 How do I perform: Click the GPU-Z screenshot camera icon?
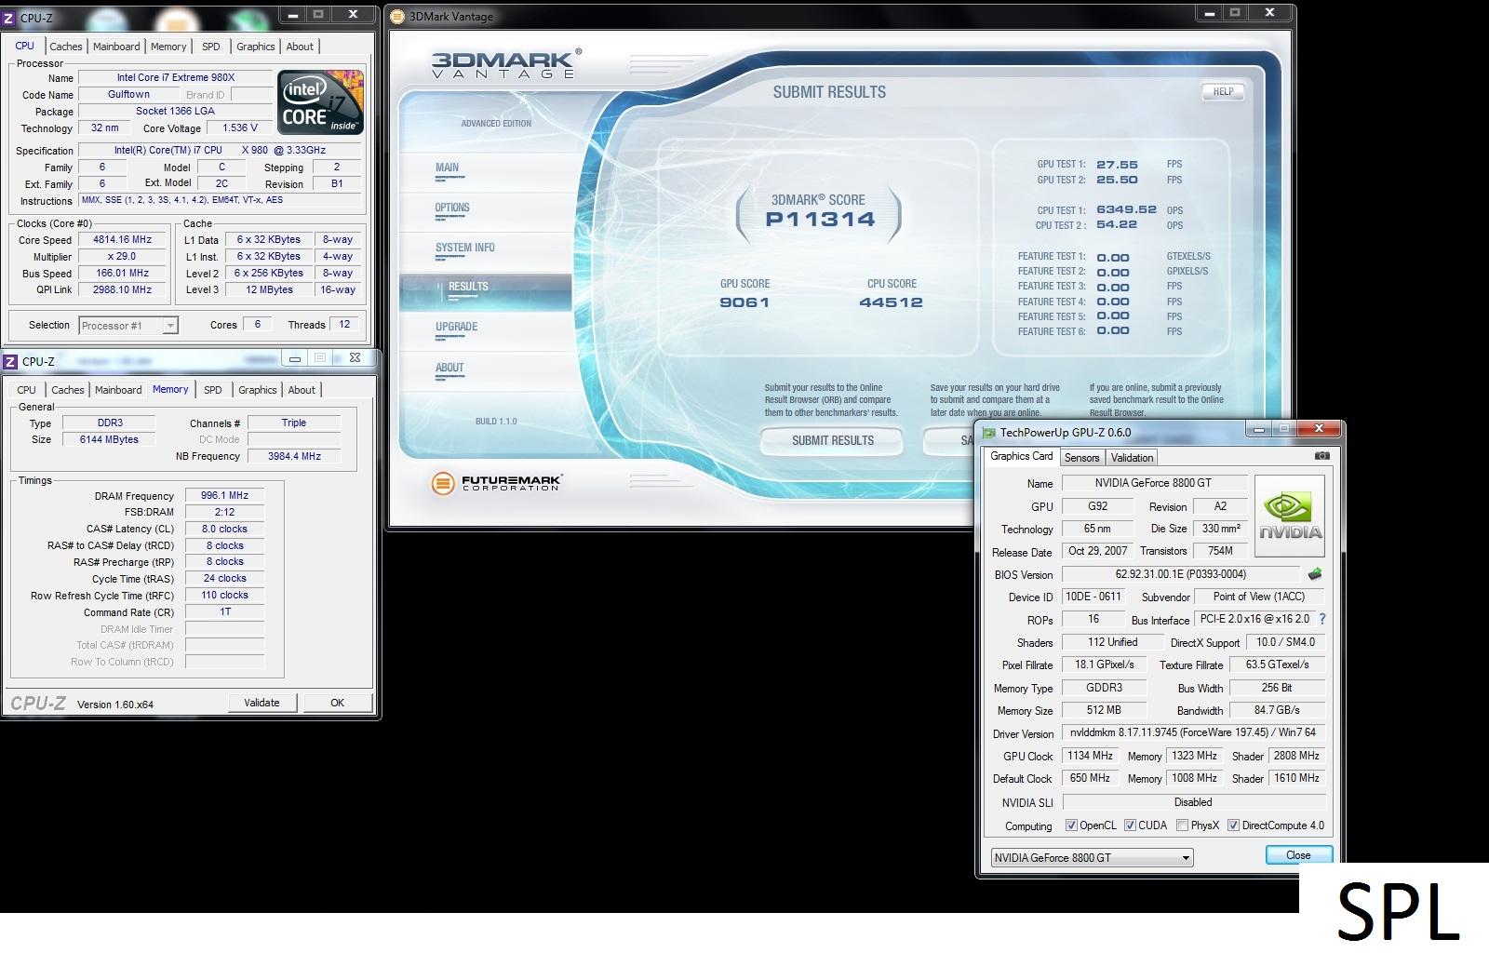tap(1321, 456)
